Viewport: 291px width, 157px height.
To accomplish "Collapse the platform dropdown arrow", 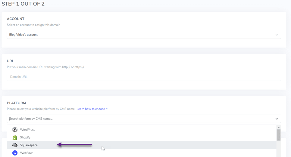I will tap(277, 119).
